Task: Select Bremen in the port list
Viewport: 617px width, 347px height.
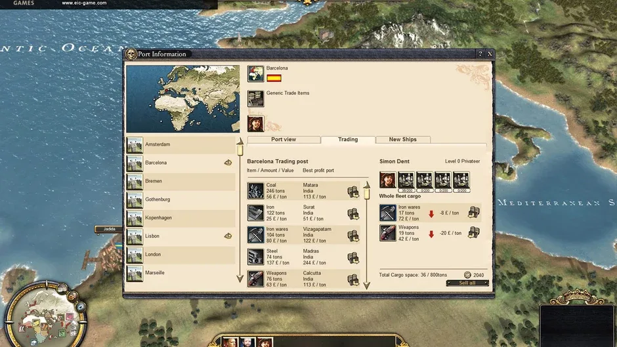Action: (181, 181)
